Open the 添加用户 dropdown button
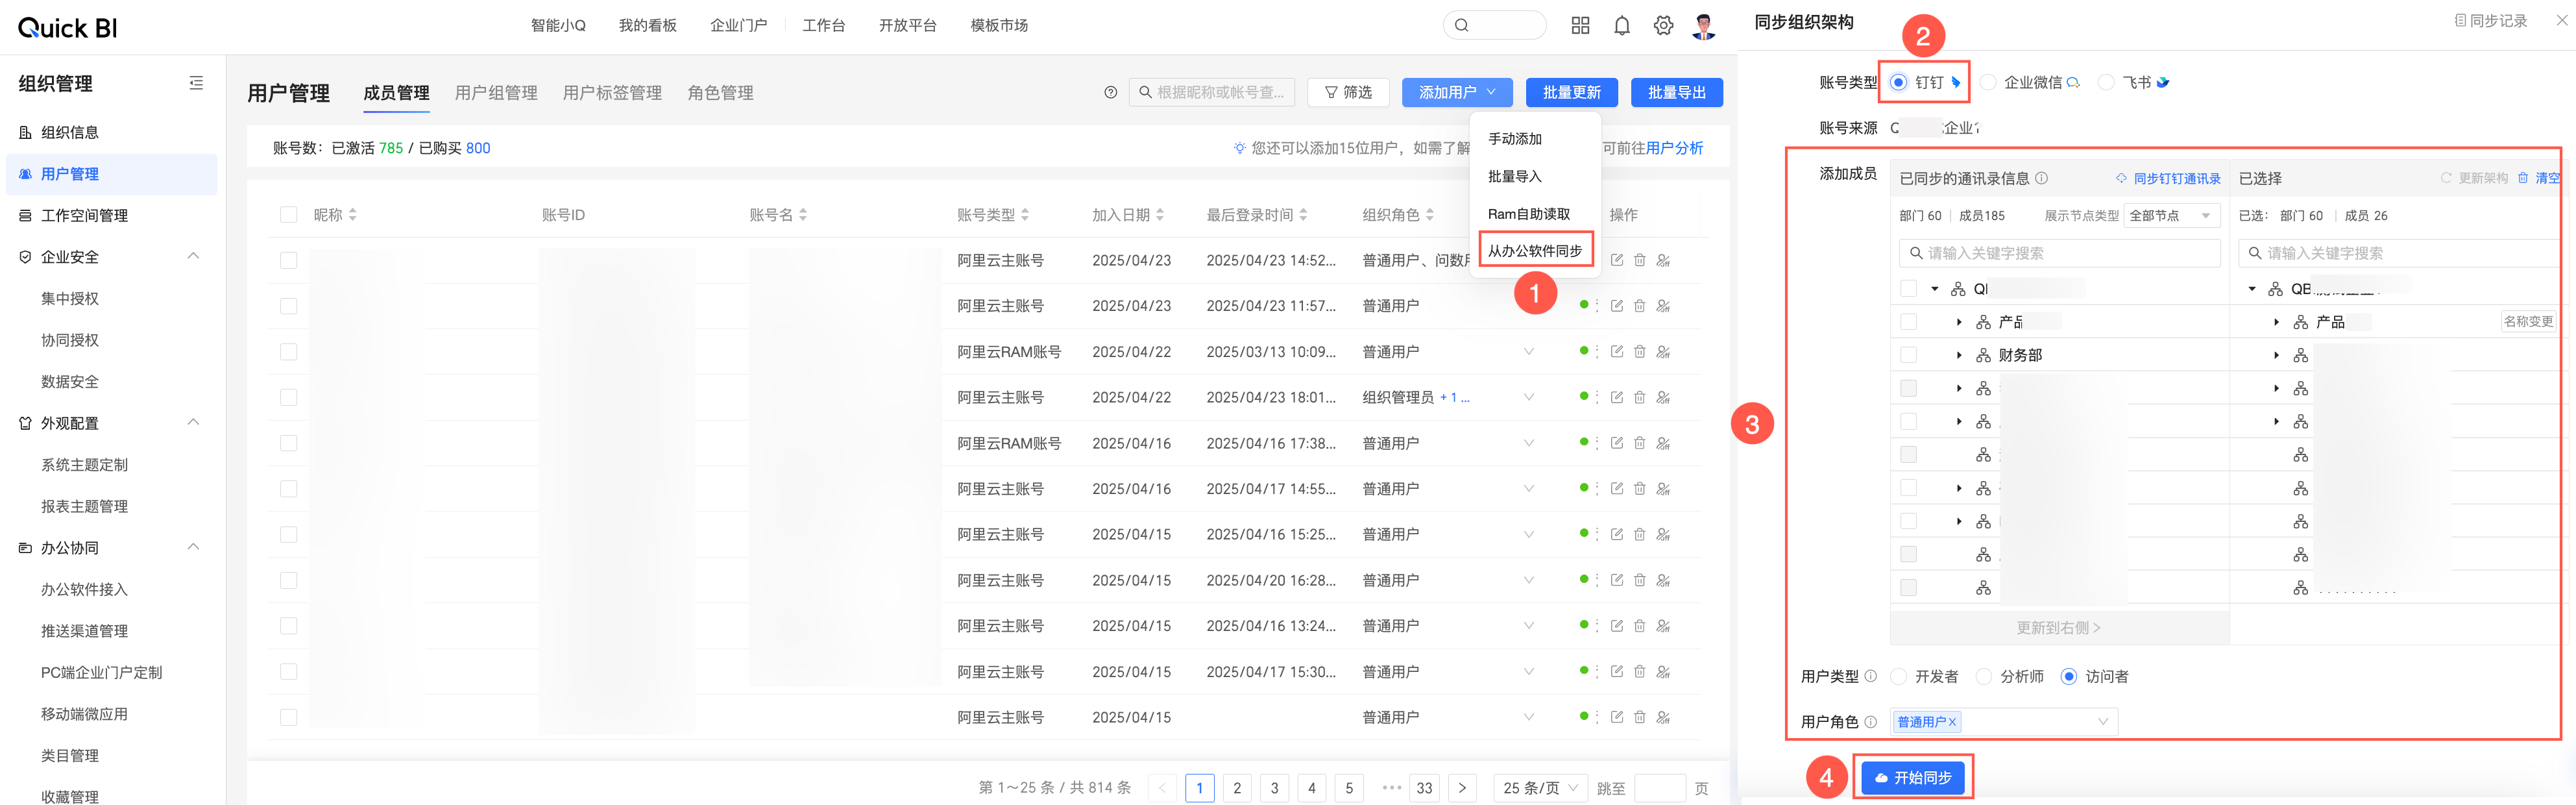This screenshot has height=805, width=2576. pos(1456,92)
